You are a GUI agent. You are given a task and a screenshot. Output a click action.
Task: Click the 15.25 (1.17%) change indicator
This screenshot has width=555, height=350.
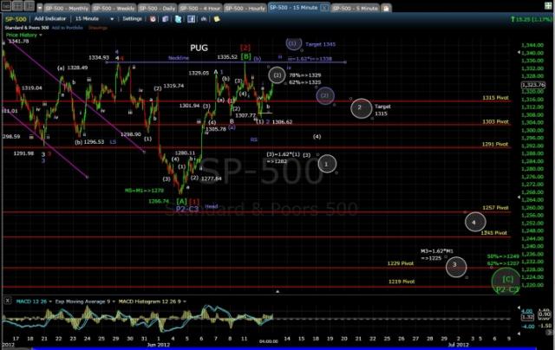531,19
